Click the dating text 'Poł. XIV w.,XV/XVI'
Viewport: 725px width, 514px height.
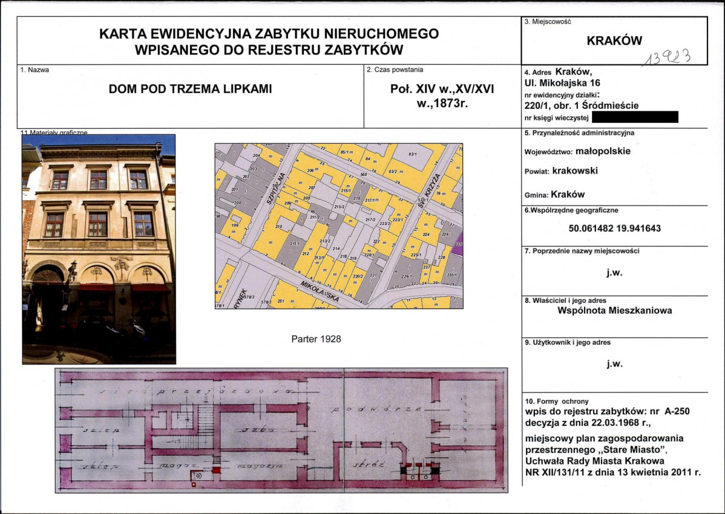tap(442, 89)
